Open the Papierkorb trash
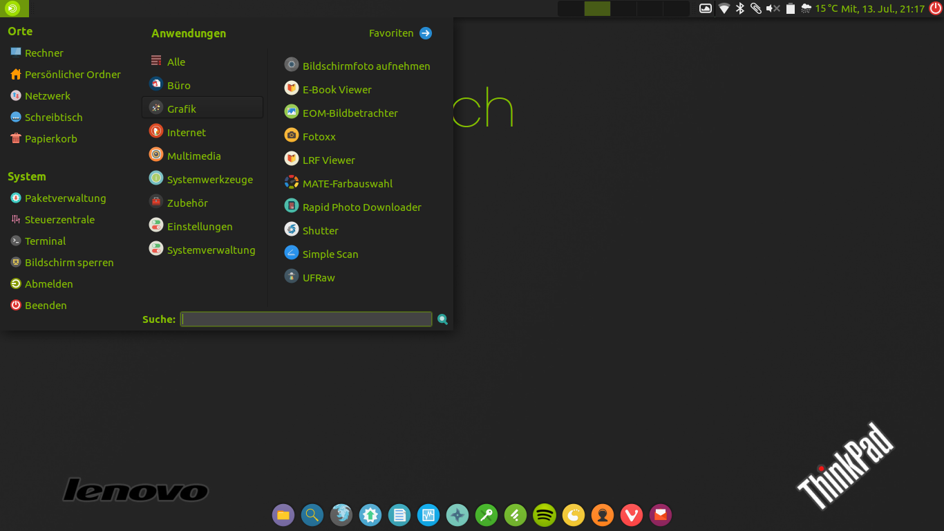Viewport: 944px width, 531px height. (x=44, y=138)
